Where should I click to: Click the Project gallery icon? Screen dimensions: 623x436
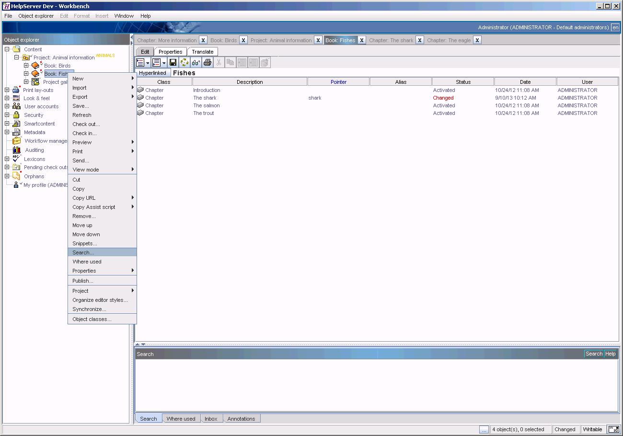click(35, 82)
